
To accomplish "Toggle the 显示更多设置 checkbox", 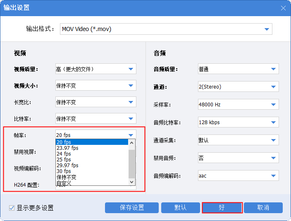I will point(12,208).
